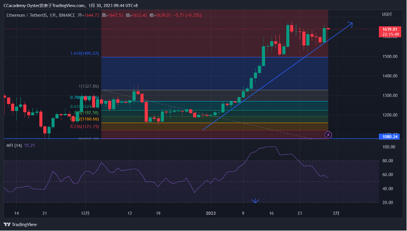Click the MFI (14) indicator label
The image size is (407, 231).
14,146
